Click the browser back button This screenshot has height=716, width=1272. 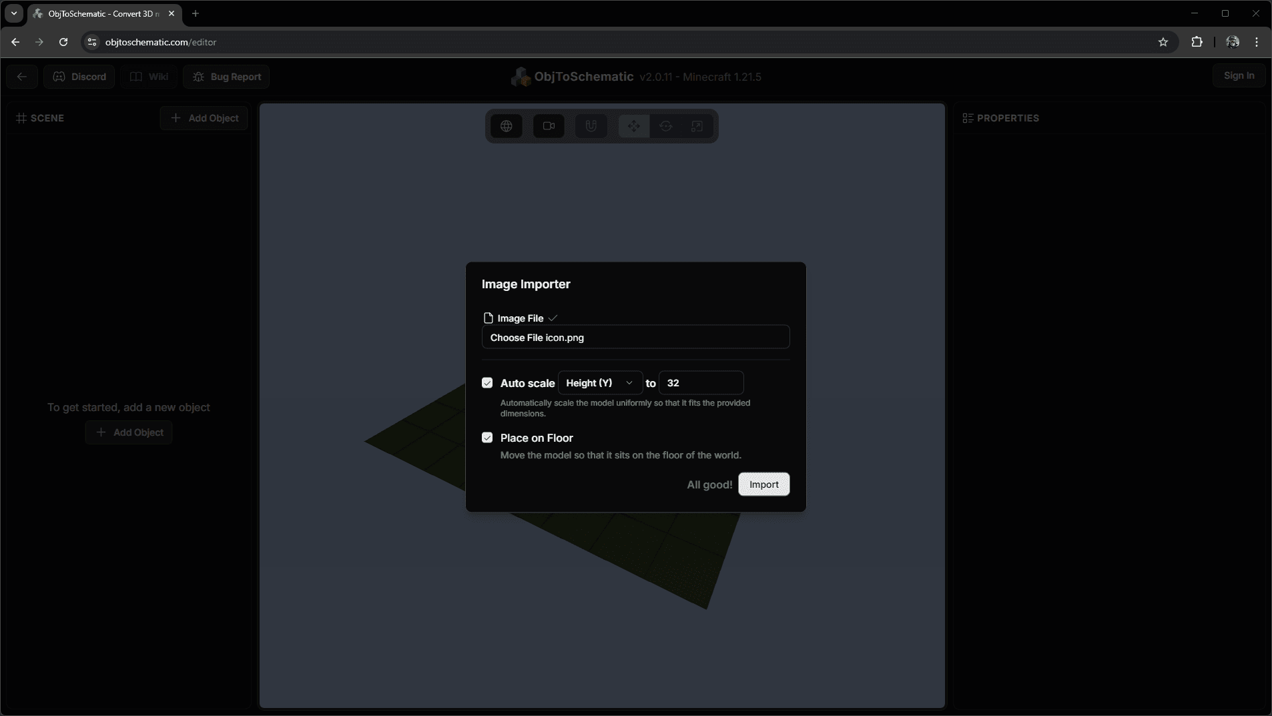click(x=15, y=42)
